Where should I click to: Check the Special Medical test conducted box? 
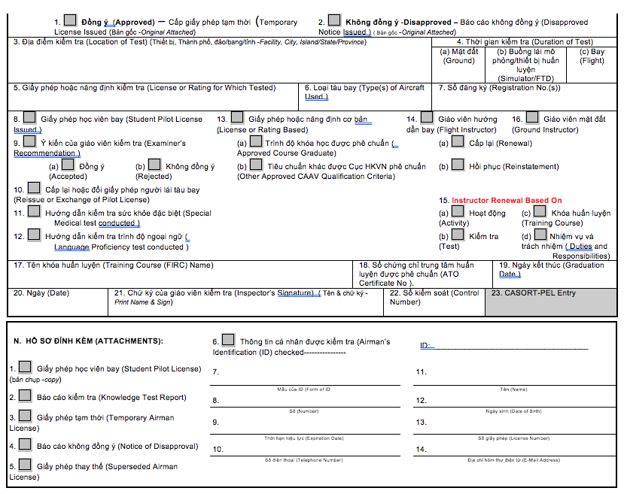(34, 212)
